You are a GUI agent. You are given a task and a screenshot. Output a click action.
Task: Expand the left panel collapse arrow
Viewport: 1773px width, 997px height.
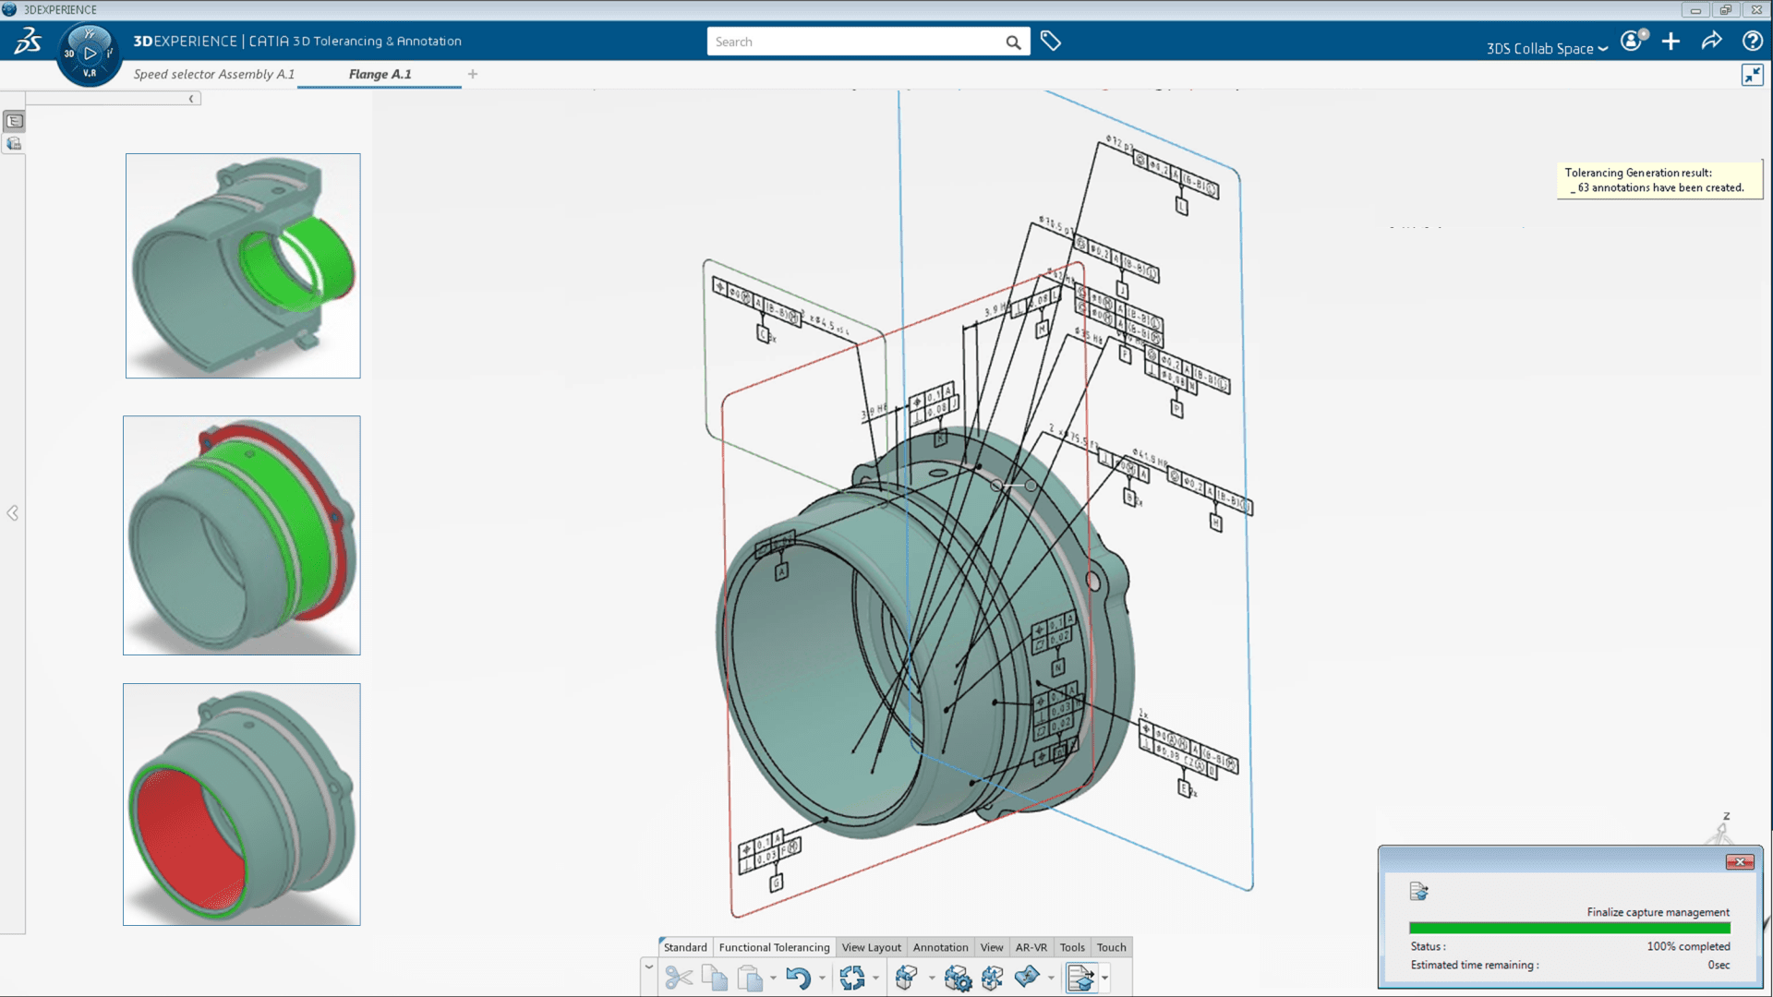click(x=12, y=512)
